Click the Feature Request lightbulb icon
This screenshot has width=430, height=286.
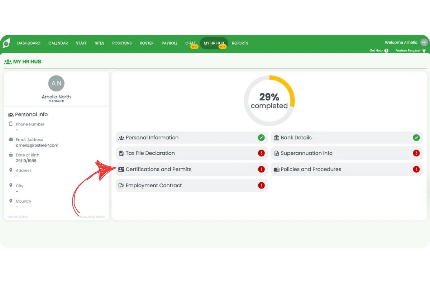click(x=424, y=51)
